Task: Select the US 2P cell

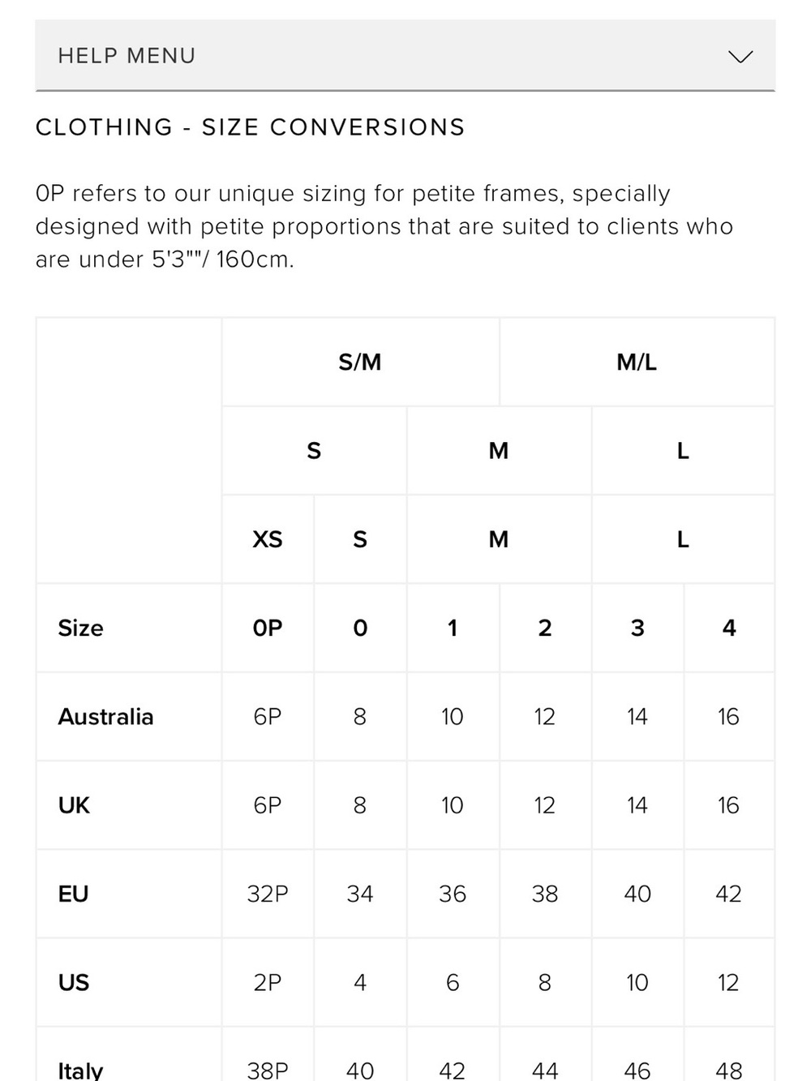Action: point(268,982)
